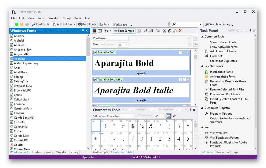Collapse the Customize Program section
This screenshot has width=266, height=168.
coord(202,108)
